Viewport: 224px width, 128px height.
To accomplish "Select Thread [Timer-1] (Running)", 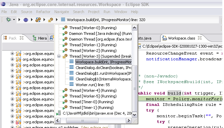I will tap(91, 108).
